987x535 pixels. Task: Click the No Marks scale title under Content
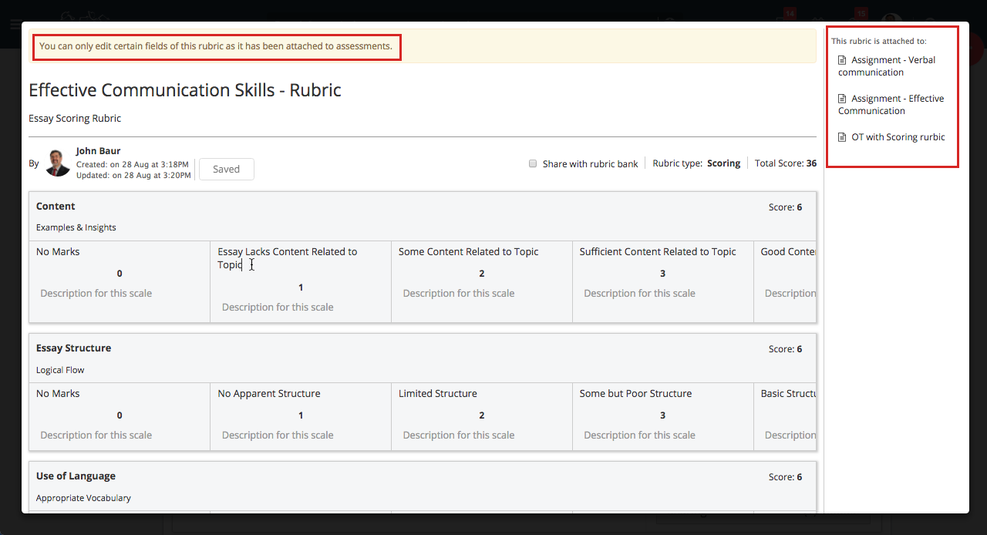tap(58, 252)
